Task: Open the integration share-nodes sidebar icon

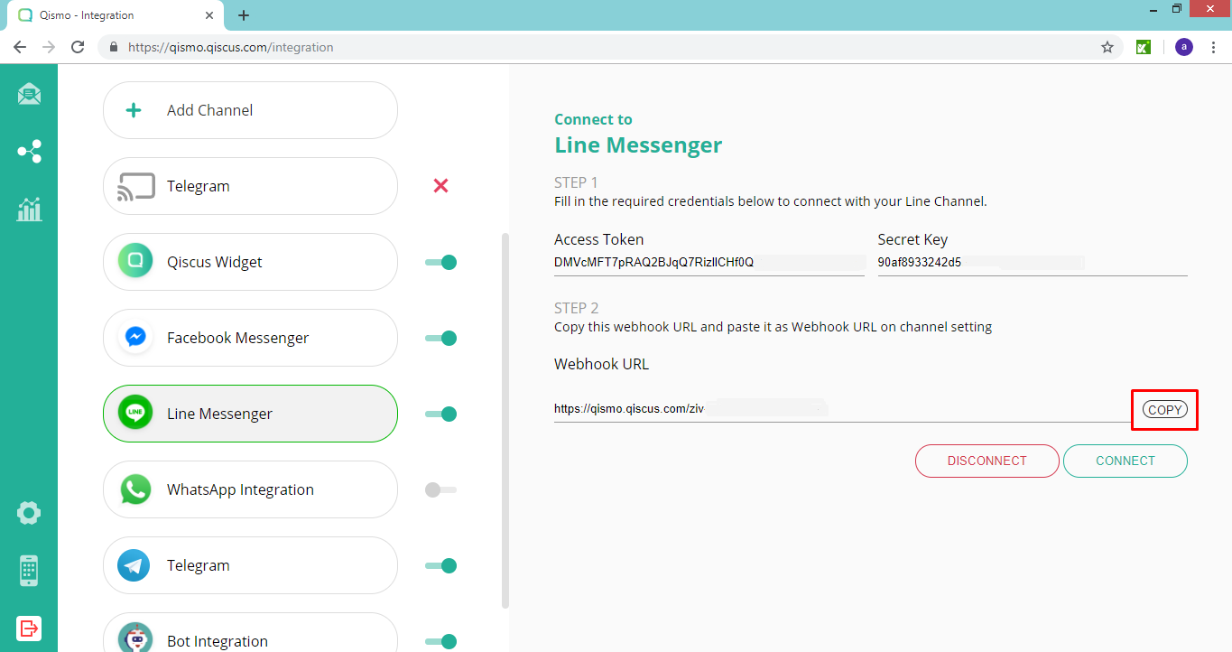Action: 29,151
